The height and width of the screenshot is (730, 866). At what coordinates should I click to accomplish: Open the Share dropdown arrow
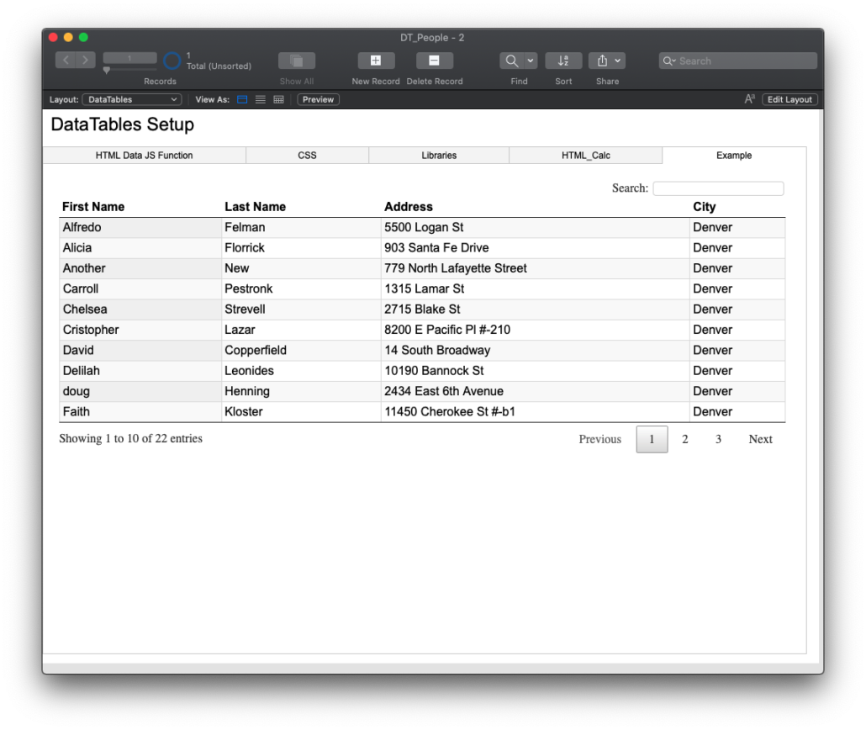[619, 60]
